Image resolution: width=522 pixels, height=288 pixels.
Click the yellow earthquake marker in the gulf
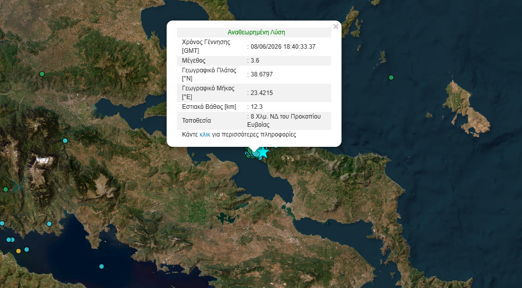point(18,251)
